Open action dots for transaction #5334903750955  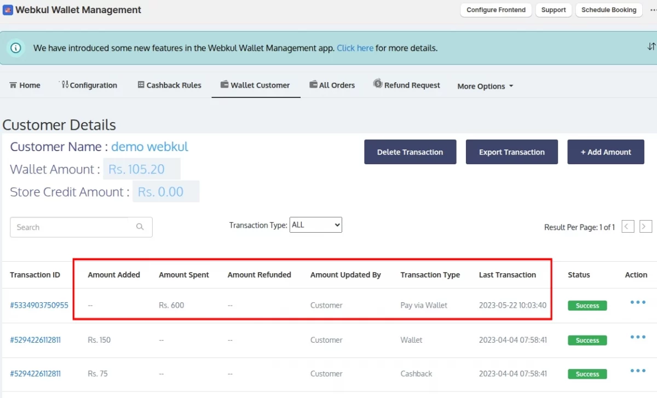tap(637, 303)
